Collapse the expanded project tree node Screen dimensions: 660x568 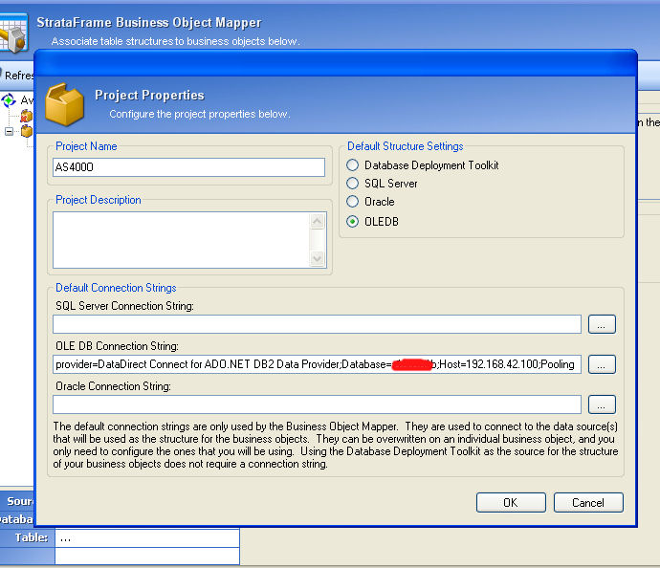10,131
